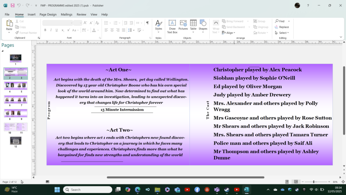Screen dimensions: 346x195
Task: Click the Windows taskbar Search box
Action: pyautogui.click(x=88, y=190)
